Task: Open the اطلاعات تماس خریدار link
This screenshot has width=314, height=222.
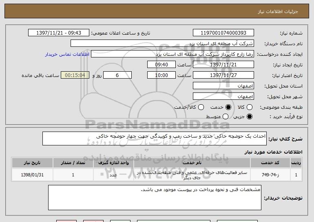Action: click(67, 55)
